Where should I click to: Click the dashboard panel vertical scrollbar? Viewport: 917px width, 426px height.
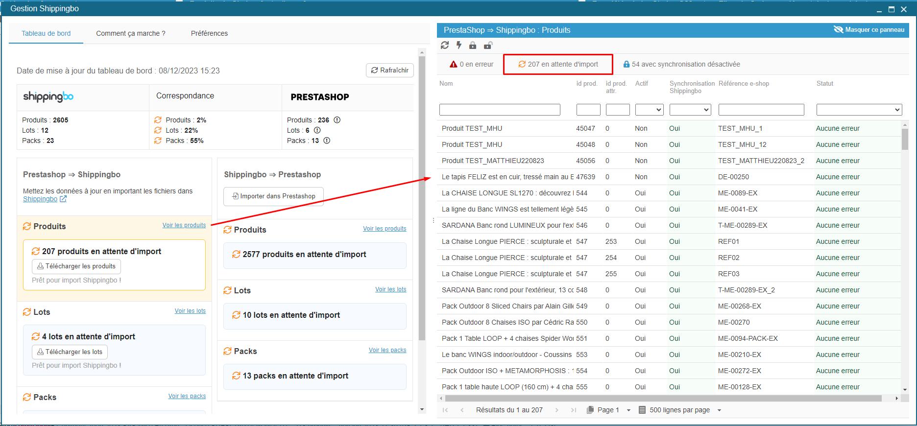(x=422, y=197)
